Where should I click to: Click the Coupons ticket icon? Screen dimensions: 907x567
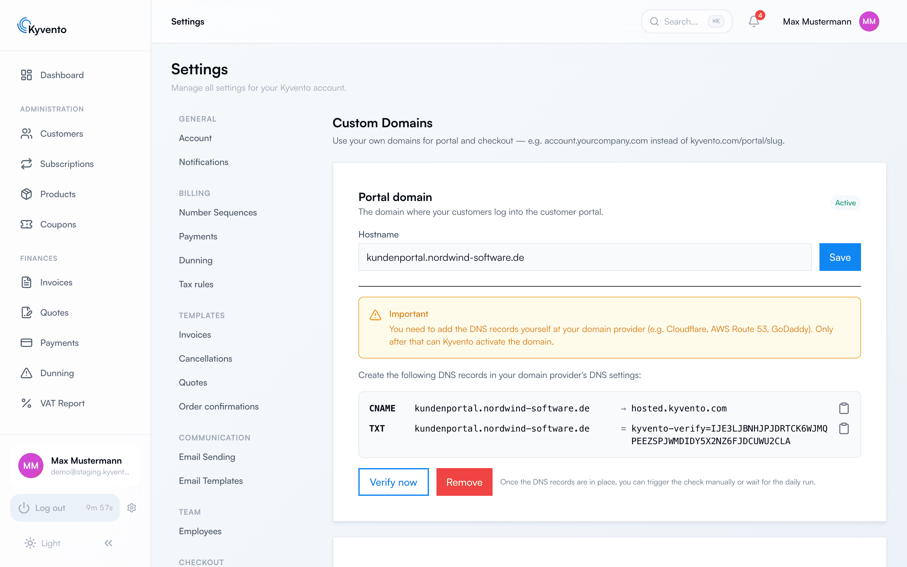[x=26, y=224]
